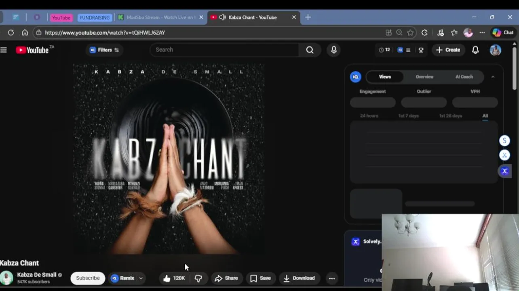View site information lock icon

[39, 32]
